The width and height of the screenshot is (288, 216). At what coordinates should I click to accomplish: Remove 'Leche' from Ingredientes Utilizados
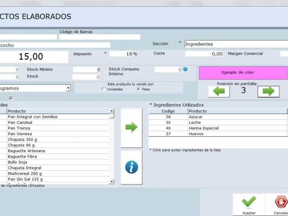tap(218, 122)
